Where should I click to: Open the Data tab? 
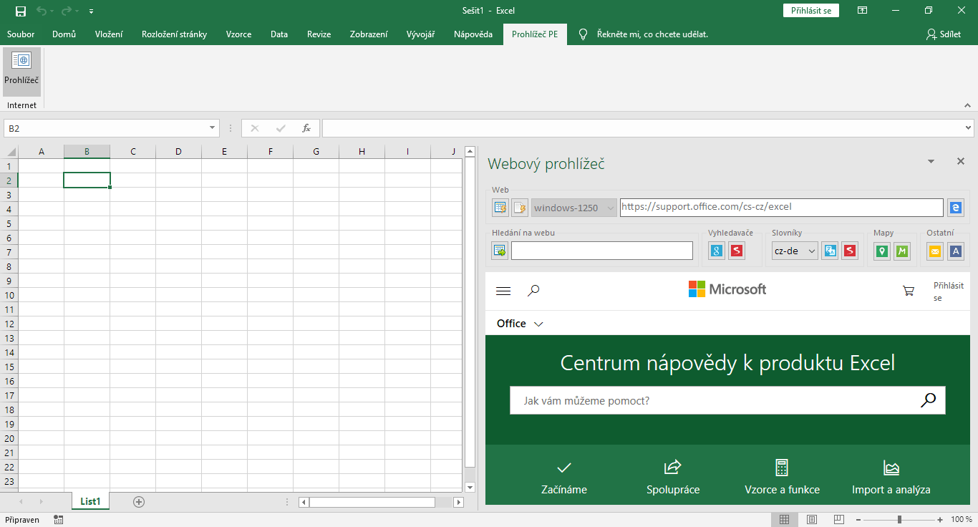[x=279, y=34]
